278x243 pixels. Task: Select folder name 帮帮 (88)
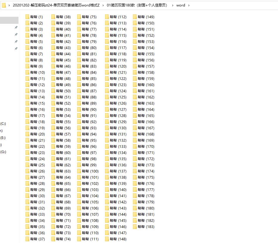(89, 97)
